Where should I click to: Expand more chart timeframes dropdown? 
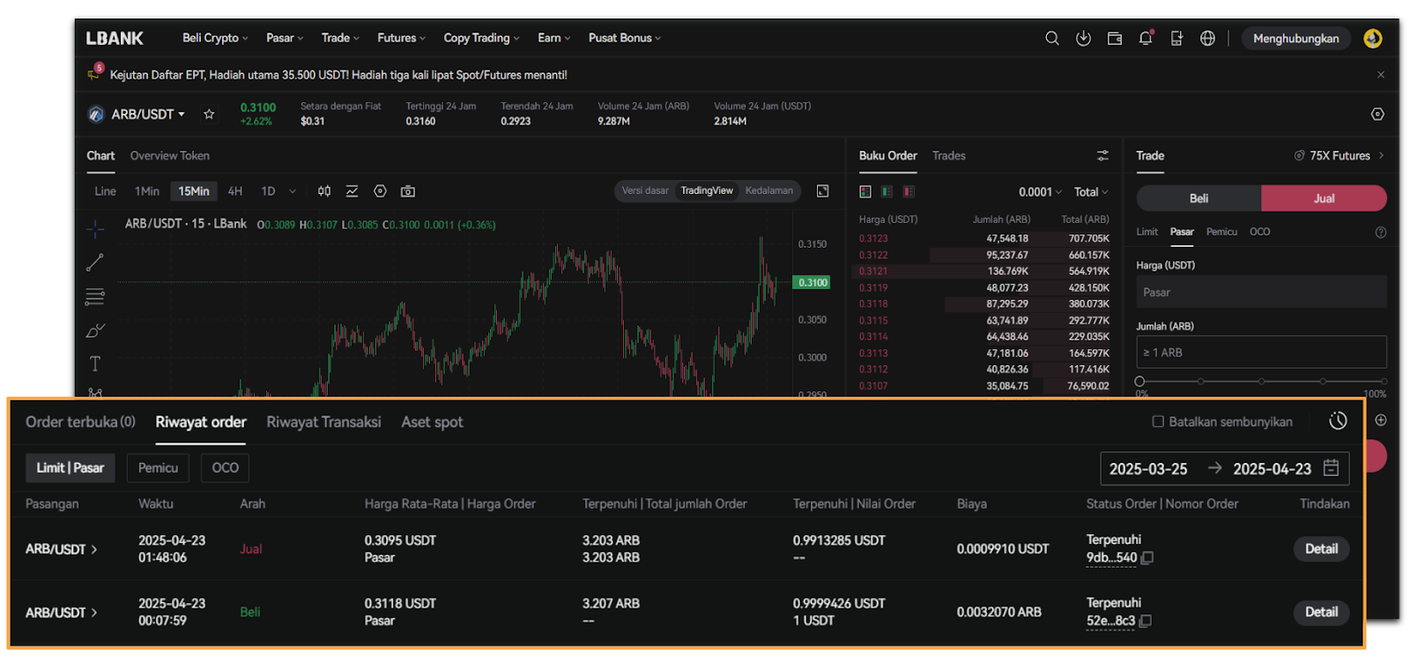pos(293,191)
